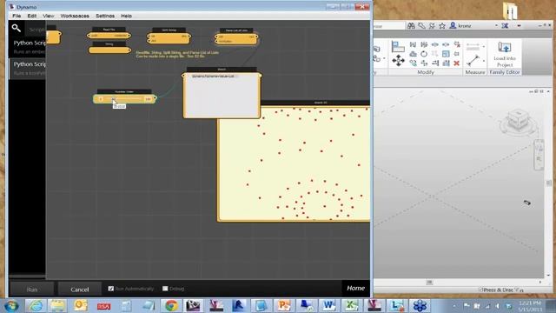Select the Split String node title
This screenshot has height=313, width=556.
pyautogui.click(x=169, y=30)
